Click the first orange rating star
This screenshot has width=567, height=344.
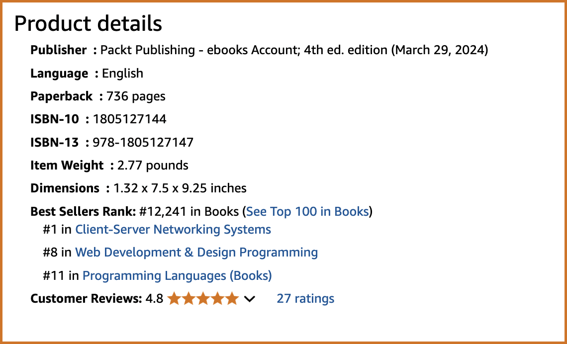[174, 299]
